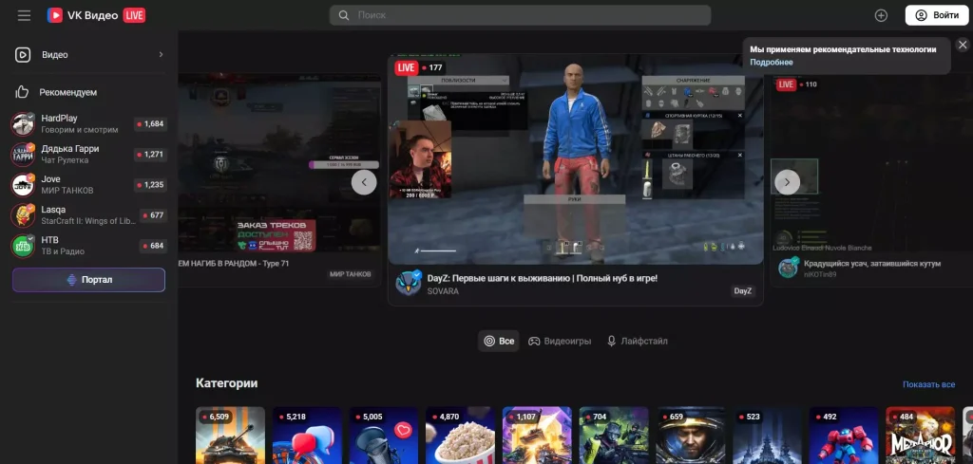Click the Поиск search field
The width and height of the screenshot is (973, 464).
(x=520, y=15)
